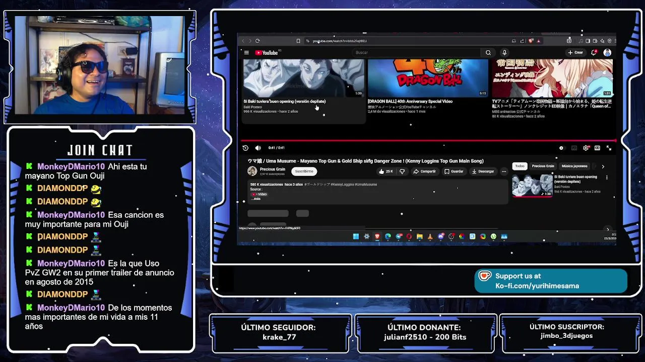This screenshot has width=645, height=362.
Task: Click the DRAGON BALL 40th Anniversary title
Action: [x=410, y=101]
